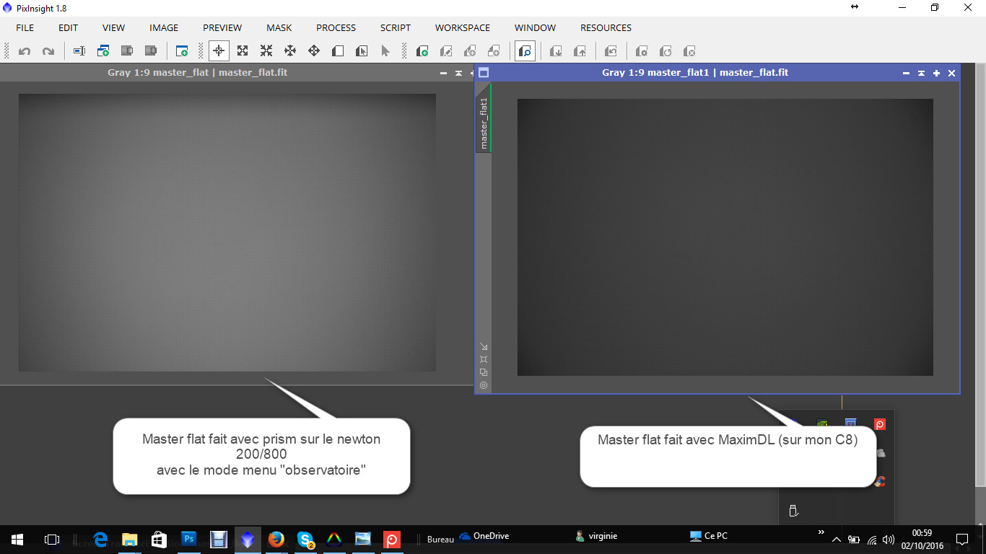Viewport: 986px width, 554px height.
Task: Open the PROCESS menu
Action: pyautogui.click(x=336, y=28)
